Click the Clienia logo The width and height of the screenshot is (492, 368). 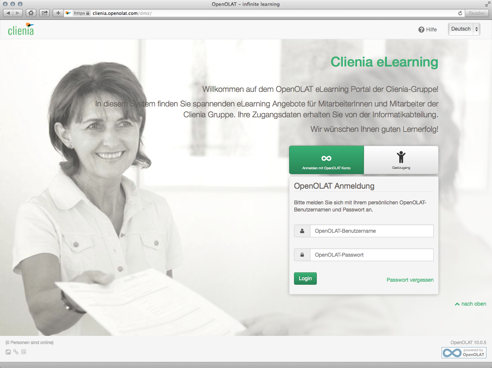[x=21, y=29]
